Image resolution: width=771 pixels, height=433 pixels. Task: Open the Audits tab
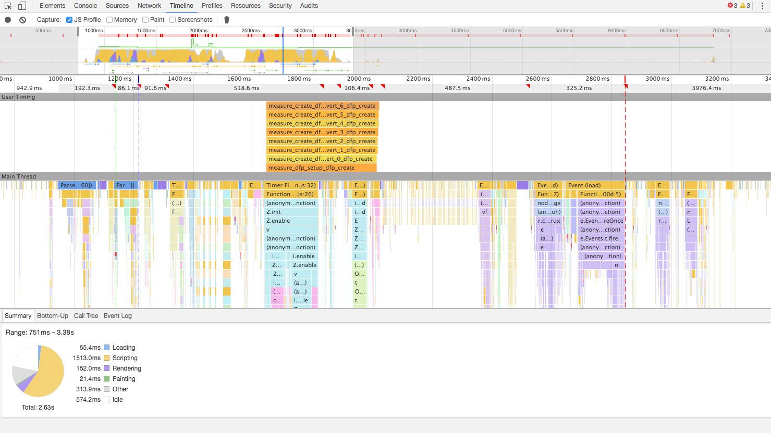click(x=309, y=6)
